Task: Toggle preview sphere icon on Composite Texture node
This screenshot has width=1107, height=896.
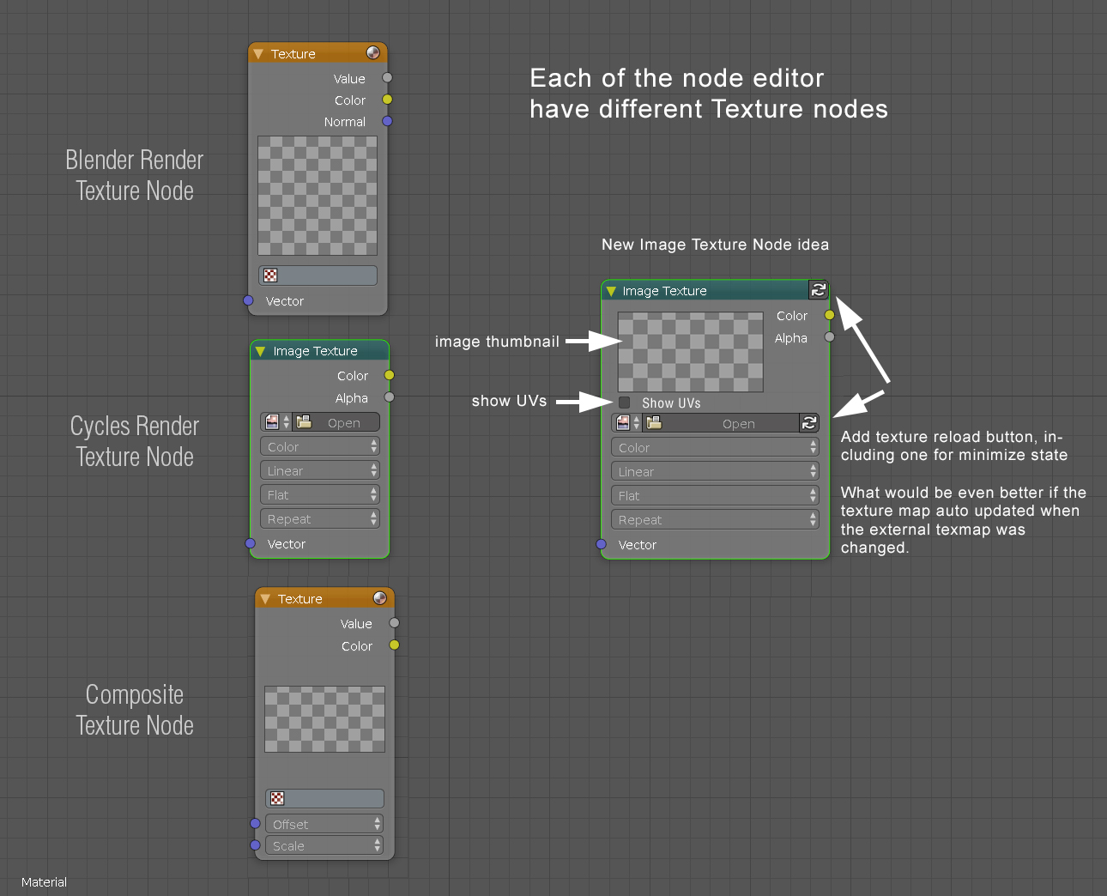Action: pyautogui.click(x=379, y=598)
